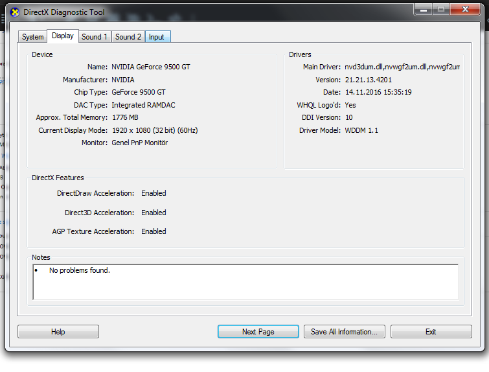Select the Display tab
Screen dimensions: 489x372
point(63,36)
